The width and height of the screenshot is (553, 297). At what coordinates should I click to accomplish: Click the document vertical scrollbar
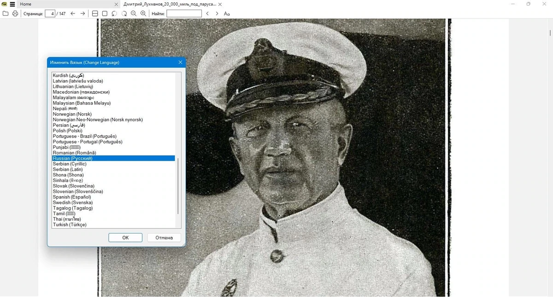(x=550, y=33)
